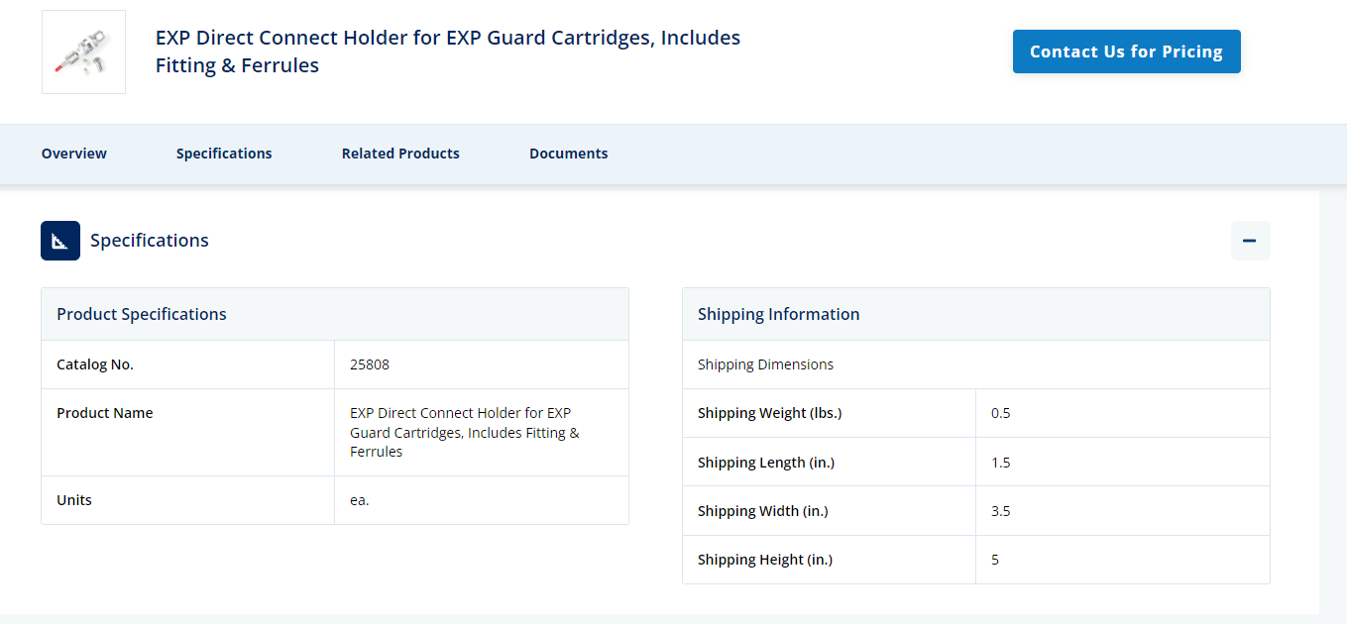Click Shipping Height value 5
The height and width of the screenshot is (624, 1347).
[995, 560]
